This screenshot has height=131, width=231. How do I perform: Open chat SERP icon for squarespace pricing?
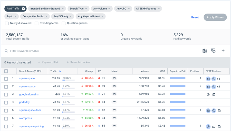tap(219, 127)
